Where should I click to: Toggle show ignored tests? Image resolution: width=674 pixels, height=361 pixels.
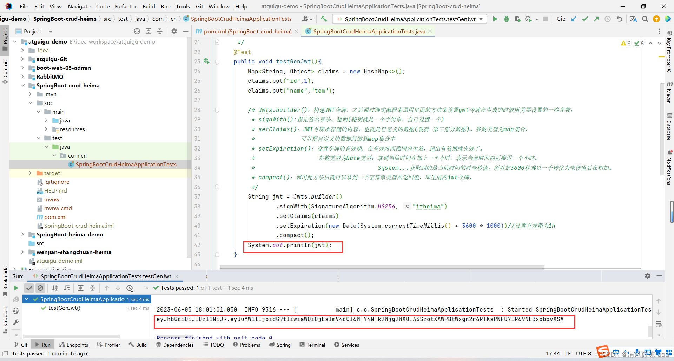[41, 288]
